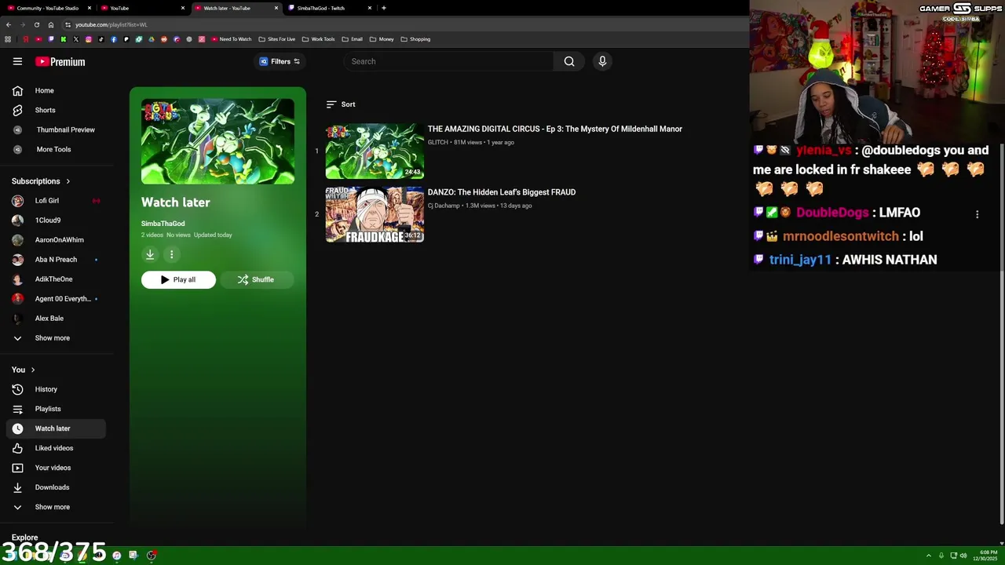Reload the page with refresh icon

(x=36, y=24)
